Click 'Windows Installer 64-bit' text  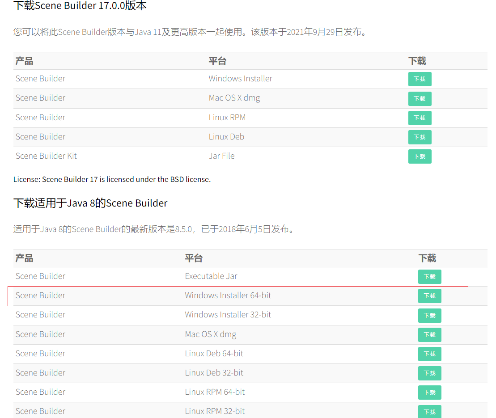click(228, 296)
